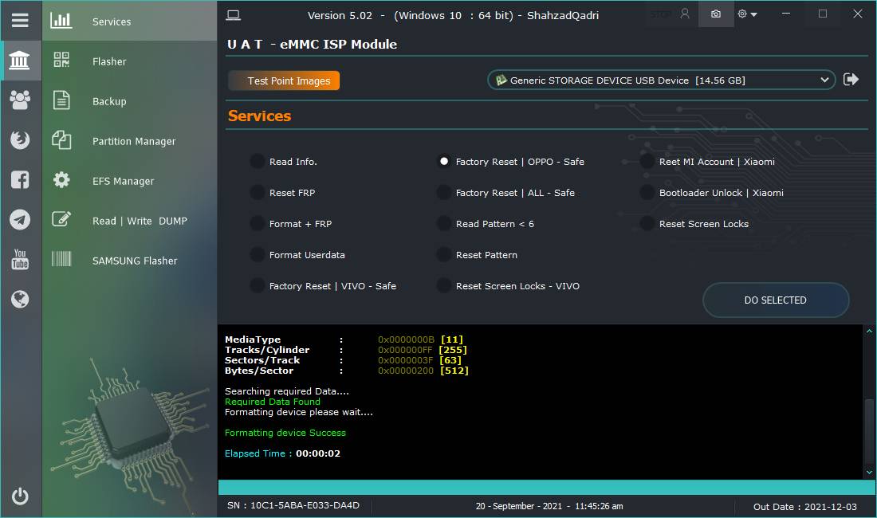Click the EFS Manager gear icon

pyautogui.click(x=61, y=179)
